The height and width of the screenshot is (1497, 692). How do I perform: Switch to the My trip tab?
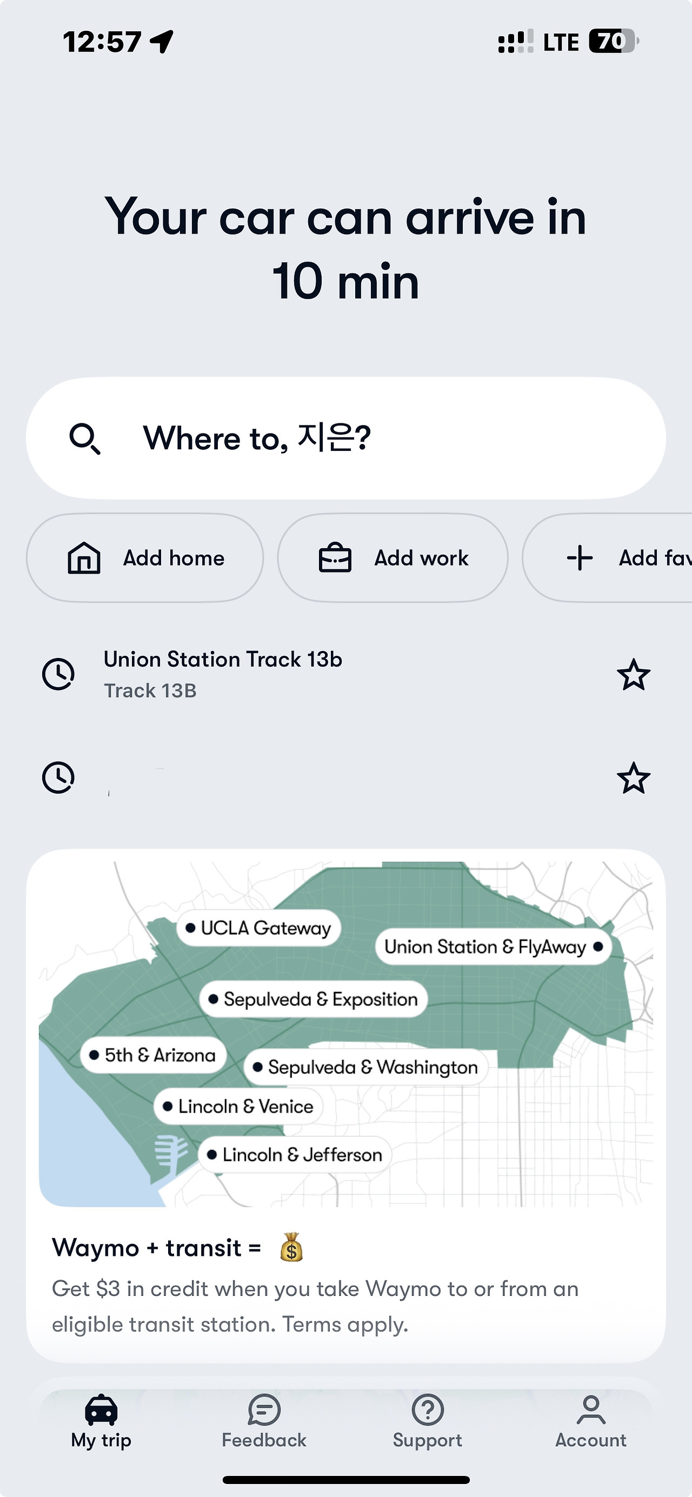(x=101, y=1421)
